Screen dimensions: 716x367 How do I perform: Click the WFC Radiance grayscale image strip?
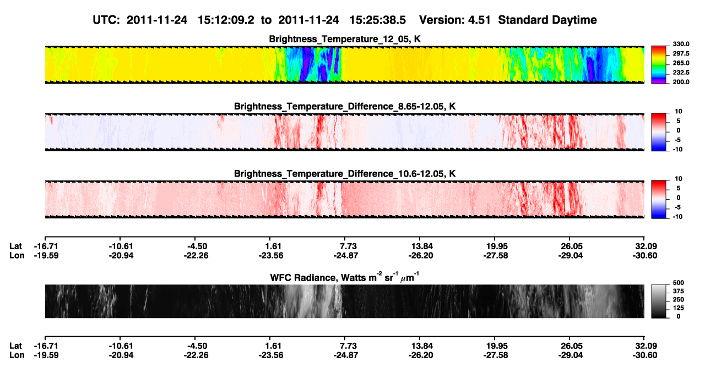pos(344,301)
